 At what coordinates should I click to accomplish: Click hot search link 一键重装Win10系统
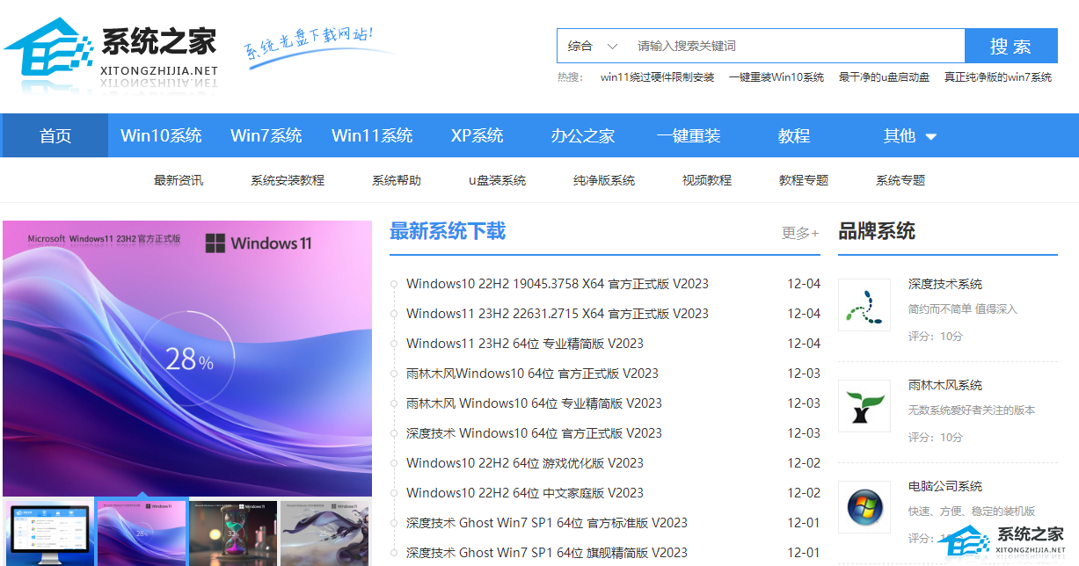[776, 77]
